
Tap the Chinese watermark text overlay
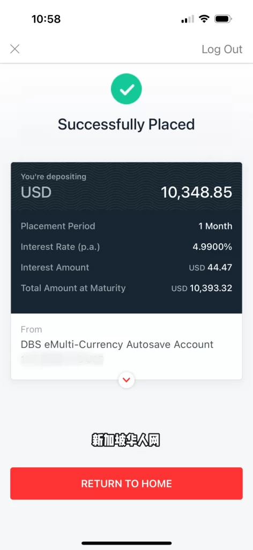[126, 440]
